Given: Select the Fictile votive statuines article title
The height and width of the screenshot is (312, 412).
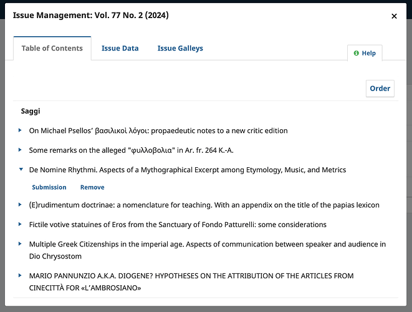Looking at the screenshot, I should (177, 225).
